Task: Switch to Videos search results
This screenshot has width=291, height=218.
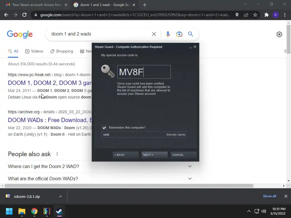Action: click(x=34, y=51)
